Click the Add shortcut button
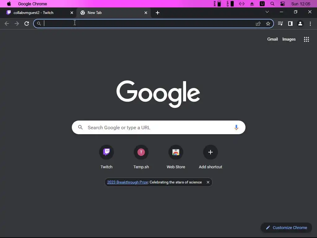 [211, 157]
